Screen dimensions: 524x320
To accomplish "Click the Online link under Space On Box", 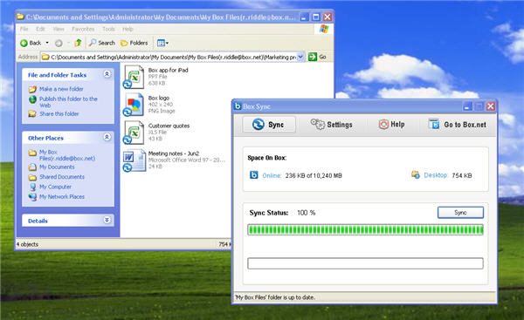I will click(272, 175).
